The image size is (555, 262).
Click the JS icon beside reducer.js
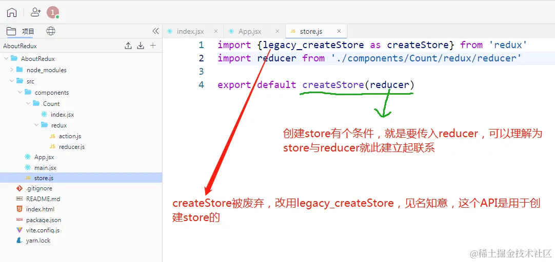tap(52, 147)
